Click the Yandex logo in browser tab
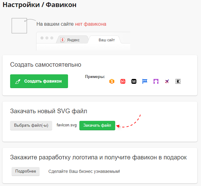Image resolution: width=201 pixels, height=186 pixels. click(x=63, y=40)
